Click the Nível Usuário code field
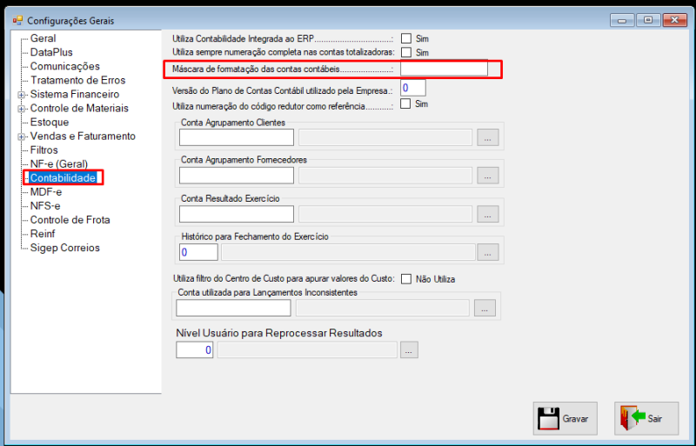 tap(194, 349)
